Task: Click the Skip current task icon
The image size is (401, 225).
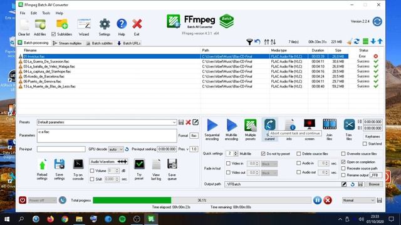Action: click(x=270, y=124)
